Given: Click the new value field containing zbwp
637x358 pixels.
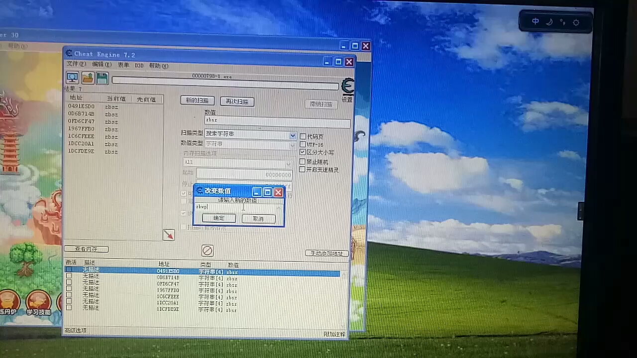Looking at the screenshot, I should coord(239,206).
